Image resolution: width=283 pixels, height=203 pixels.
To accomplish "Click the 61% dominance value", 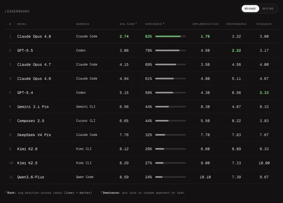I will click(x=149, y=78).
